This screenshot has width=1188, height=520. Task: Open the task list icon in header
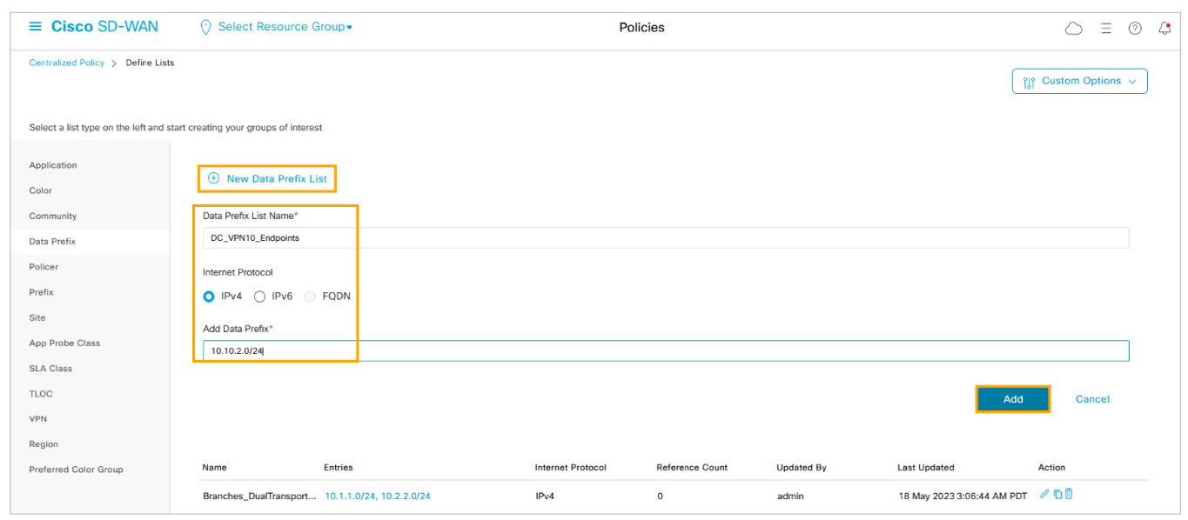click(x=1105, y=28)
